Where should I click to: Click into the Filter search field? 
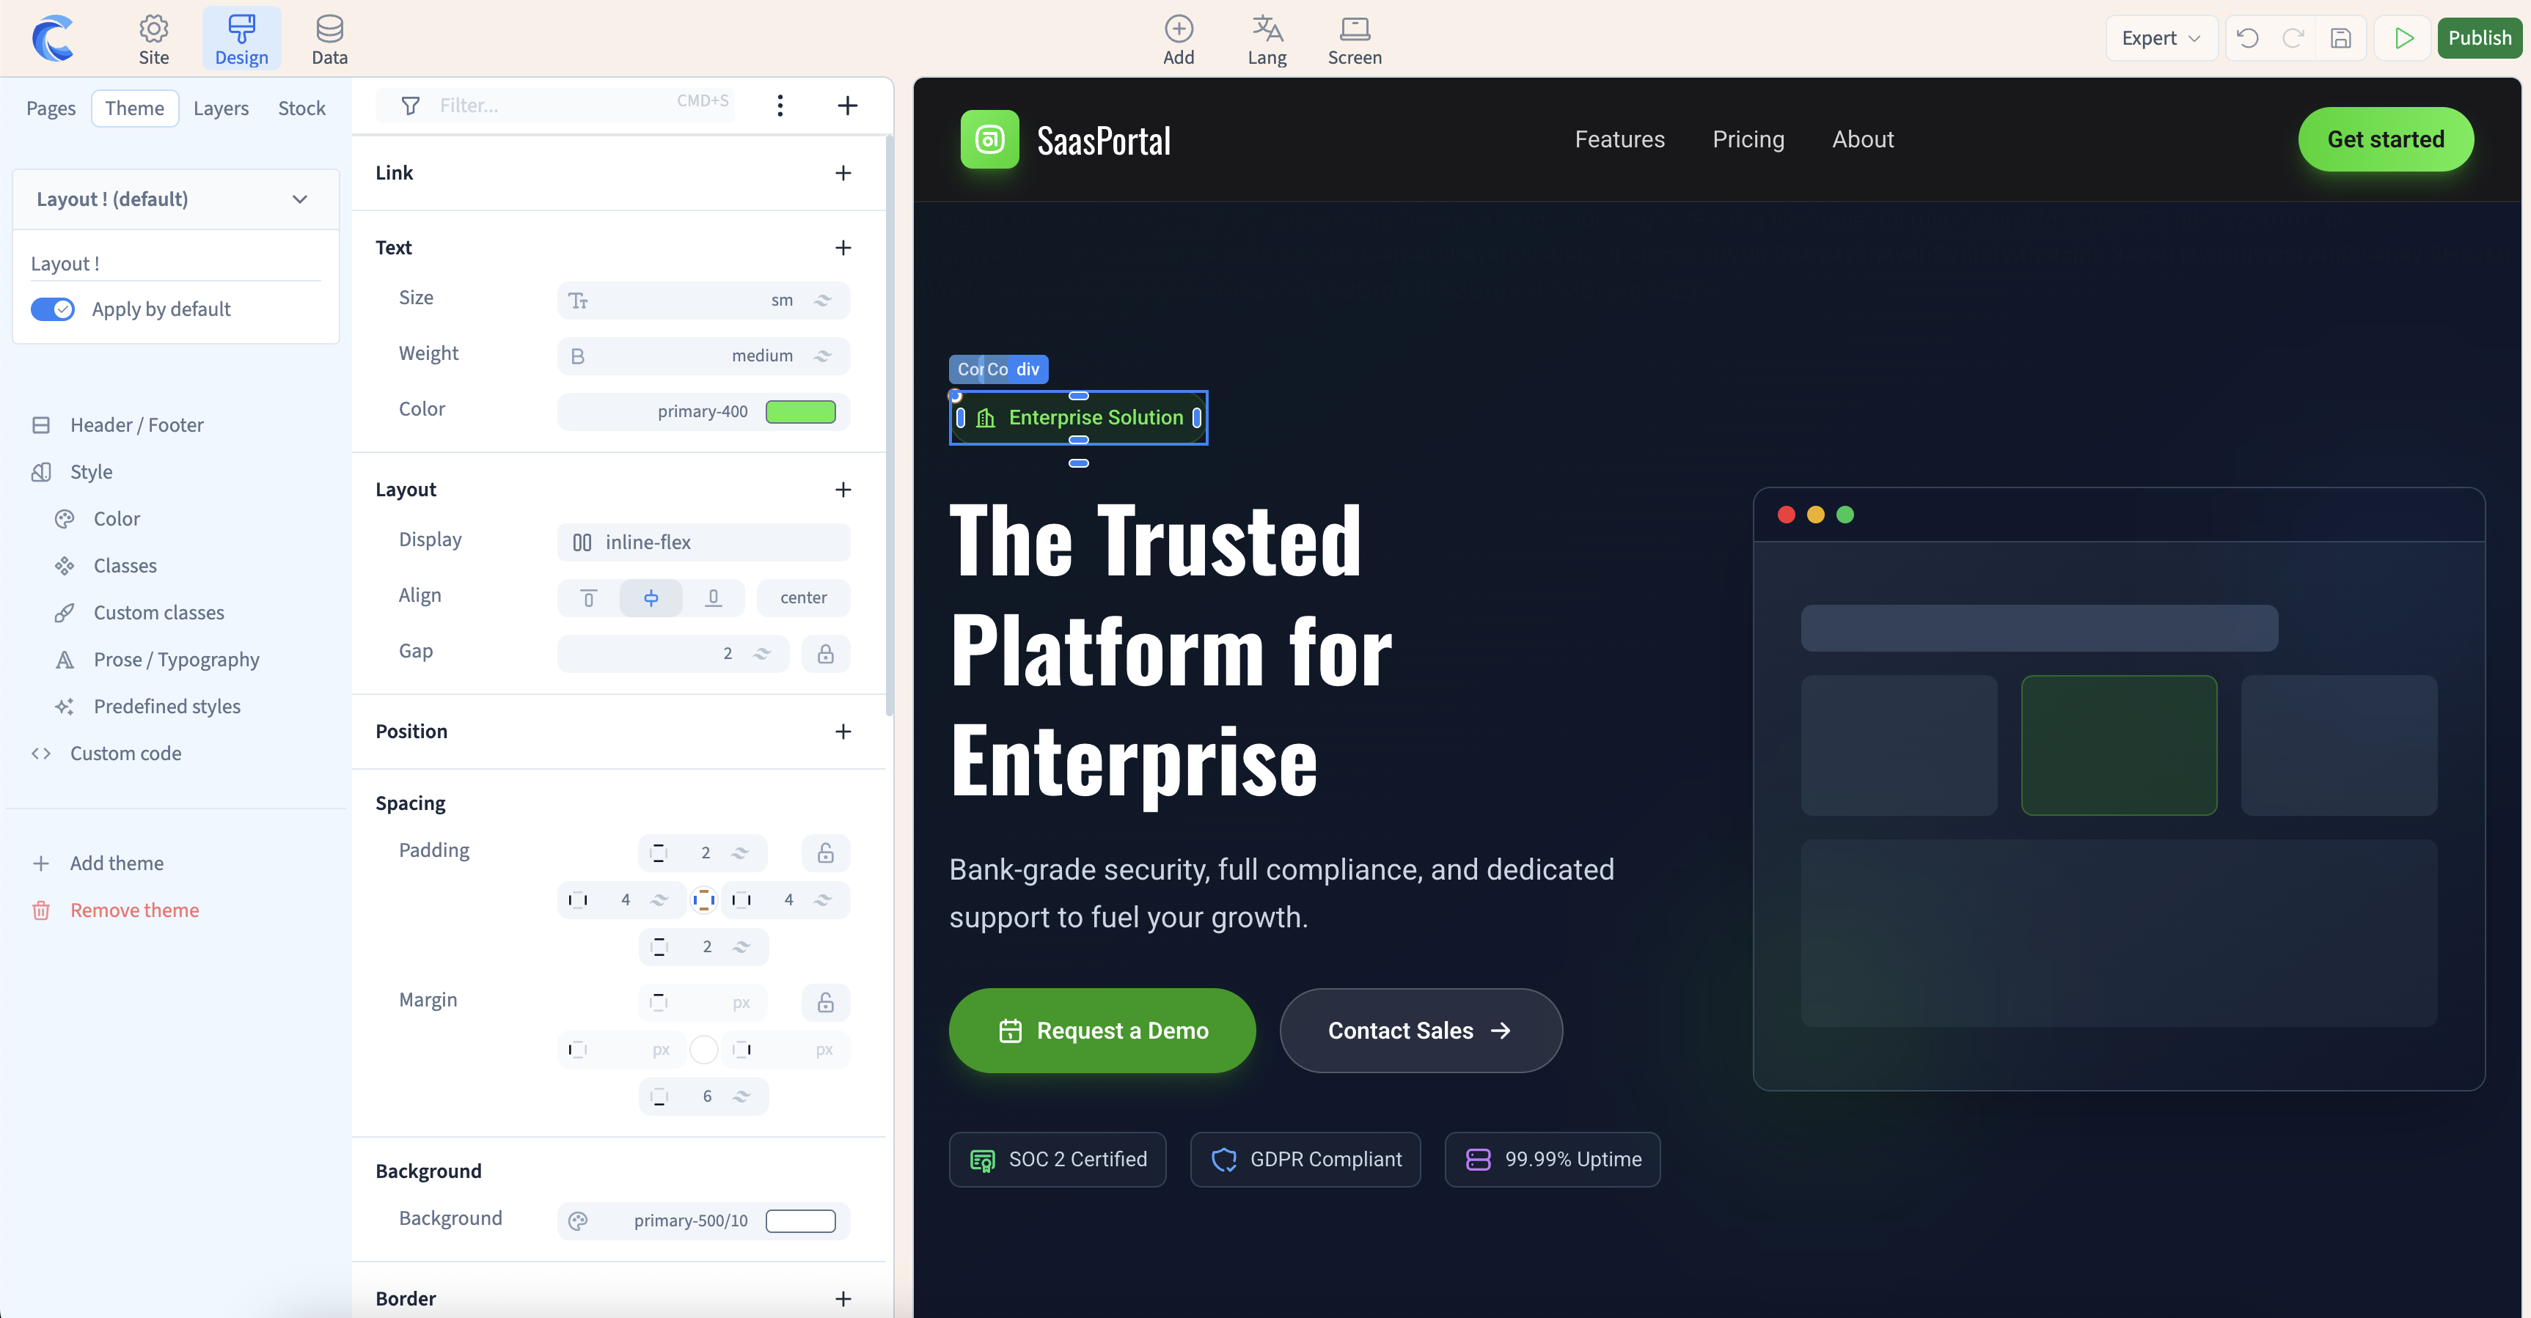pos(550,105)
